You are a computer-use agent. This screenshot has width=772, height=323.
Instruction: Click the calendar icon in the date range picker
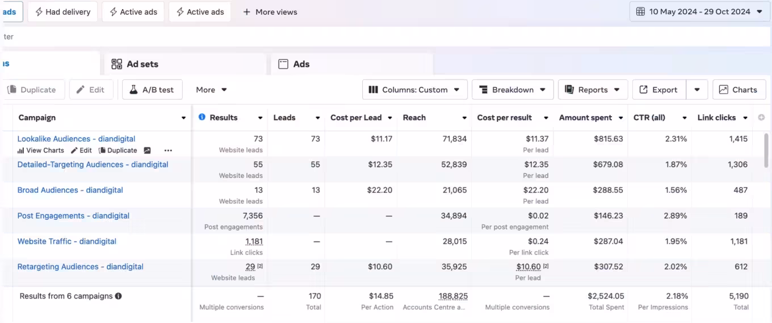(x=640, y=11)
